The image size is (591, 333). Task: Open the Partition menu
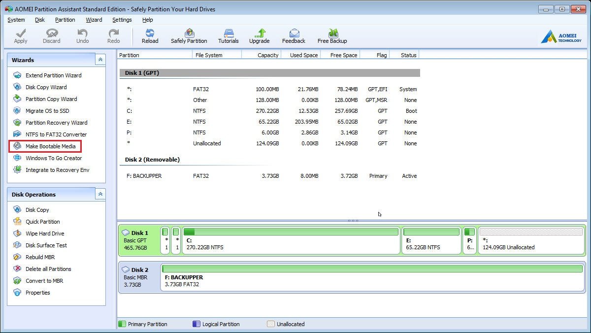pos(65,20)
